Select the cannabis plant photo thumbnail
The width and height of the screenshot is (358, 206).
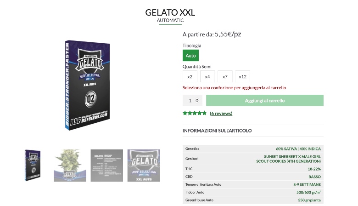point(70,166)
